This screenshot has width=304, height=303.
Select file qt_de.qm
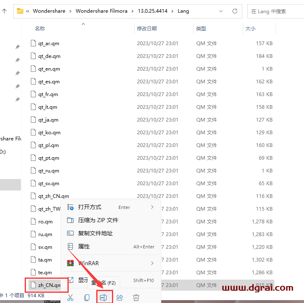[49, 56]
